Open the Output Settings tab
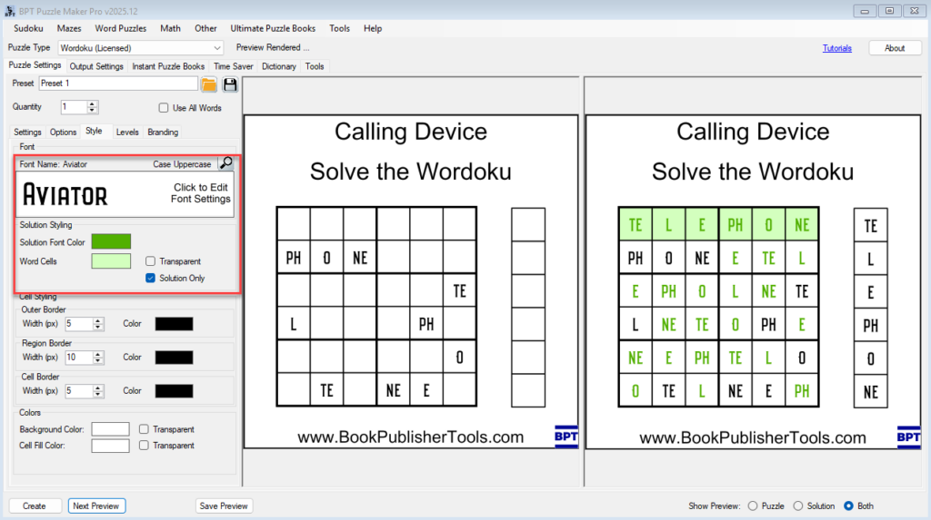This screenshot has width=931, height=520. [x=96, y=66]
